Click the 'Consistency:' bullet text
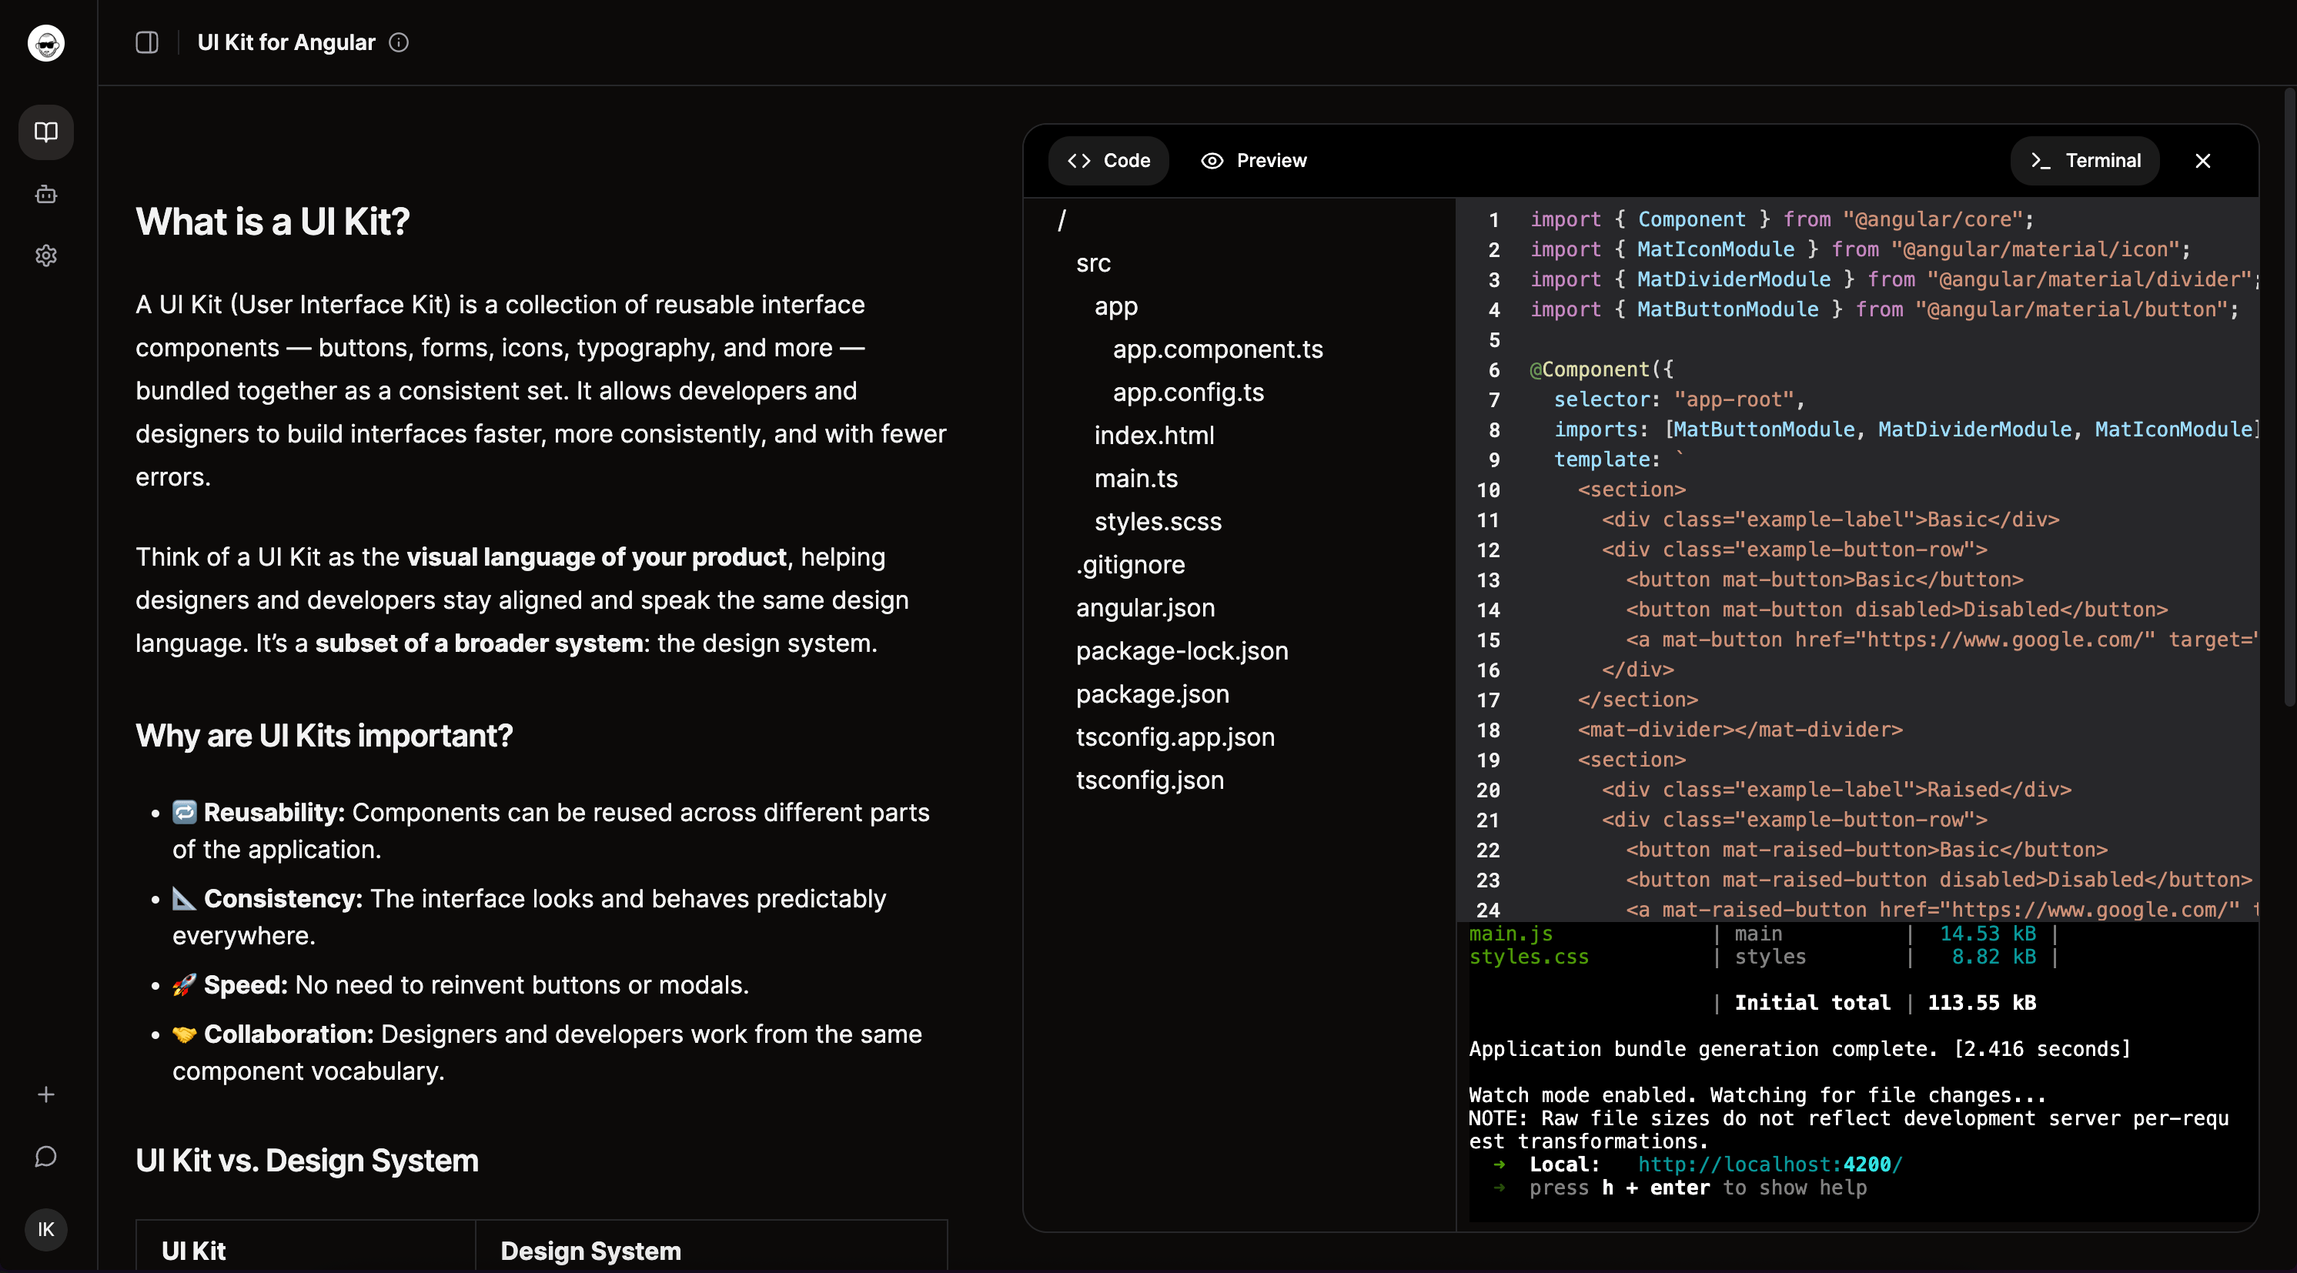This screenshot has height=1273, width=2297. point(283,899)
